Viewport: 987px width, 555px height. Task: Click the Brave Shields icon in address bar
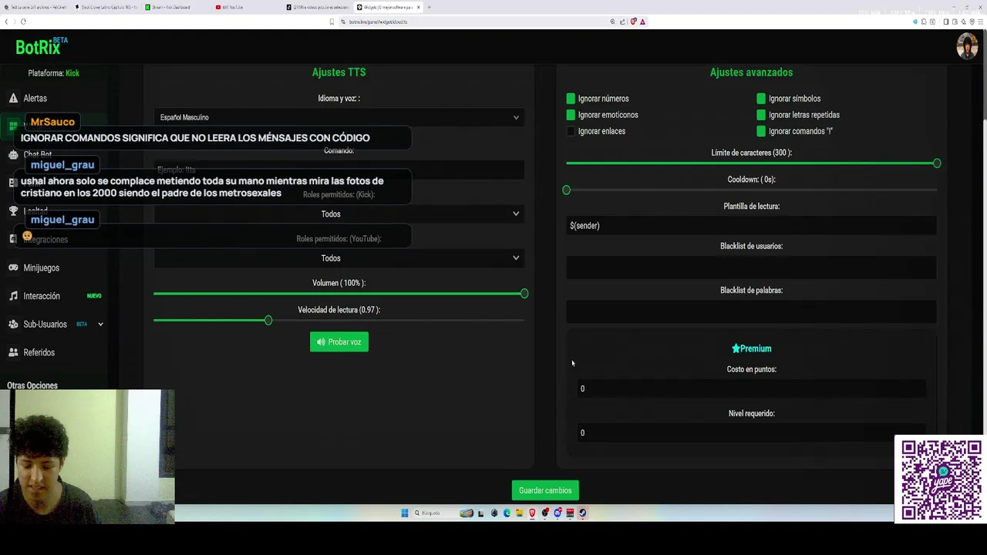point(633,22)
